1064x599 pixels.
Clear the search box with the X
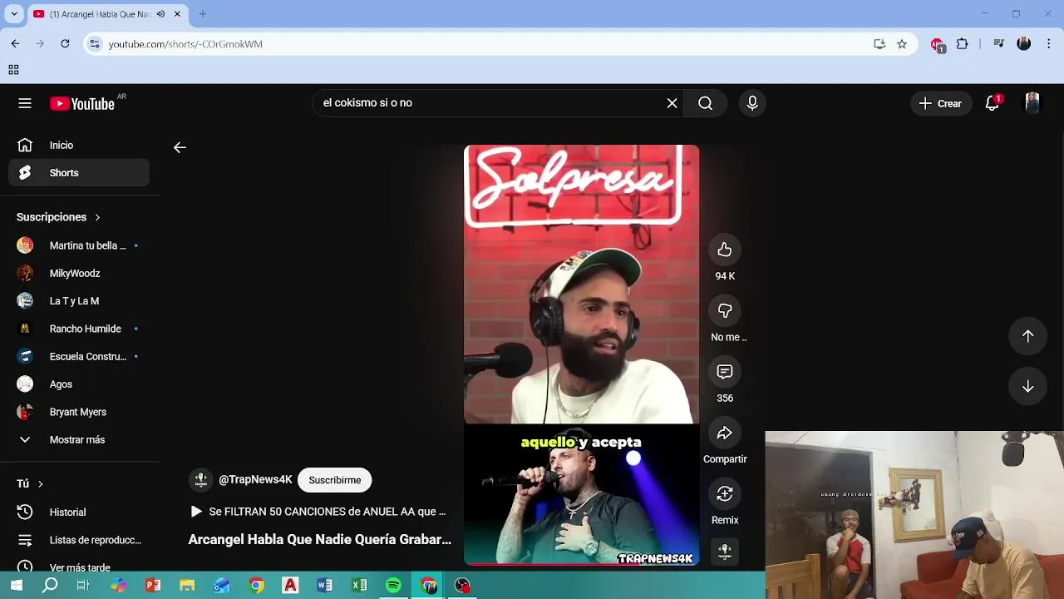point(672,103)
